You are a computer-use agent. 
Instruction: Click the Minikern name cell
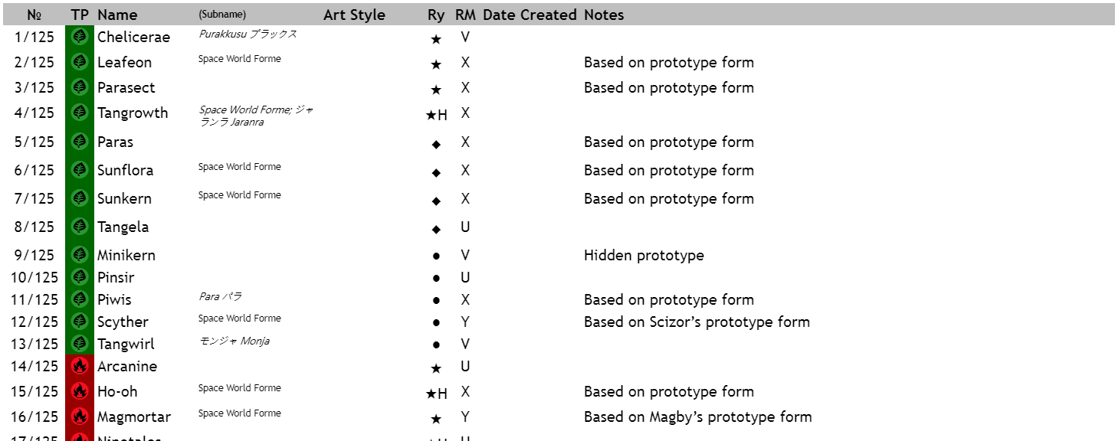click(126, 255)
